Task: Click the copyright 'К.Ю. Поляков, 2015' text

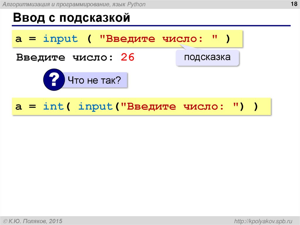Action: pyautogui.click(x=33, y=220)
